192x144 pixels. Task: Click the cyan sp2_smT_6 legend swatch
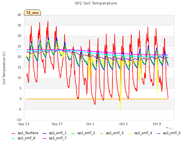13,139
